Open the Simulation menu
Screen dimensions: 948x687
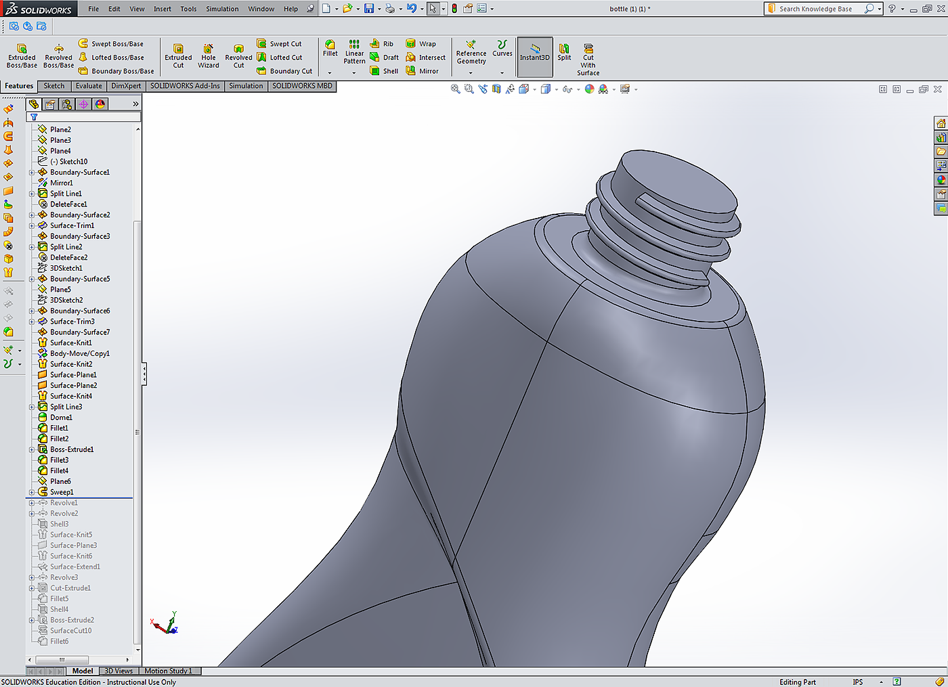[222, 9]
